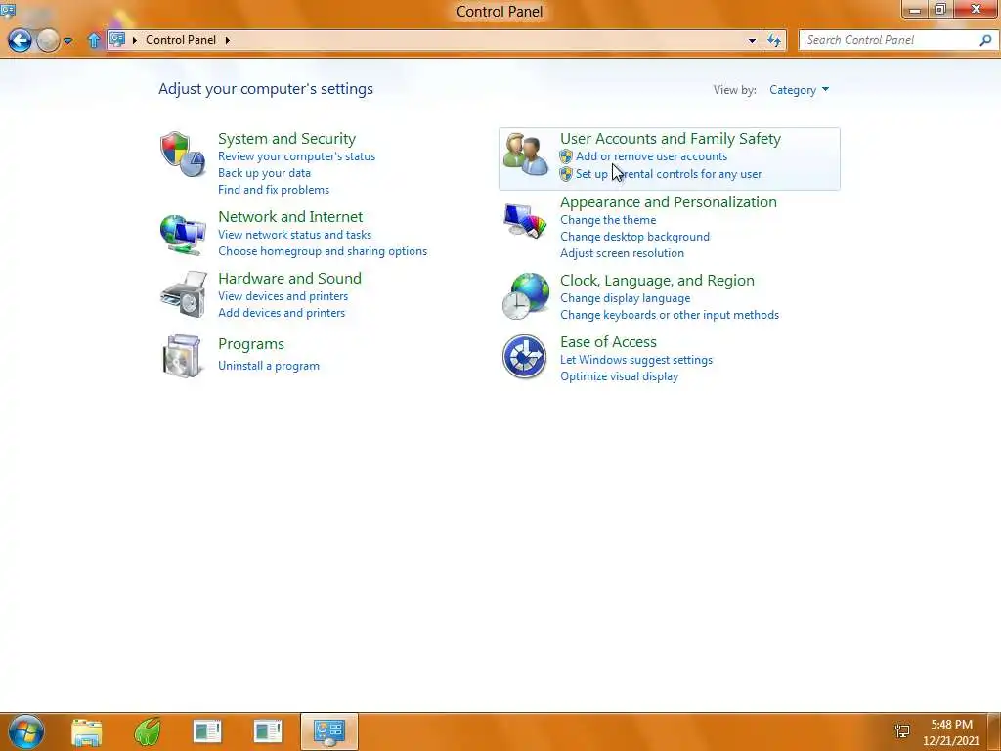This screenshot has height=751, width=1001.
Task: Click Find and fix problems
Action: tap(274, 190)
